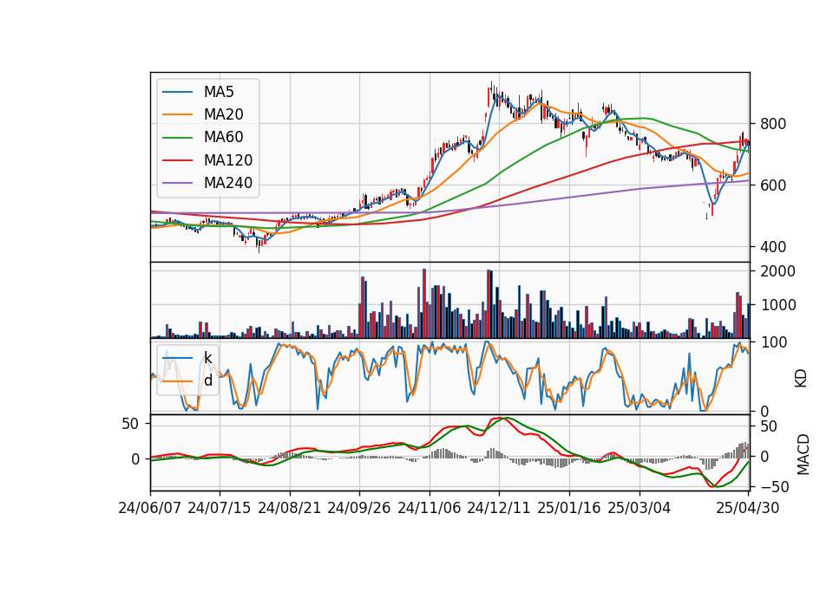Click the 25/03/04 date tick label
The image size is (833, 598).
[640, 508]
